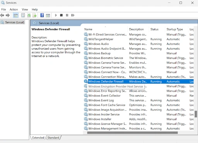
Task: Click the Windows Encryption Provider Host Service tooltip
Action: coord(116,86)
